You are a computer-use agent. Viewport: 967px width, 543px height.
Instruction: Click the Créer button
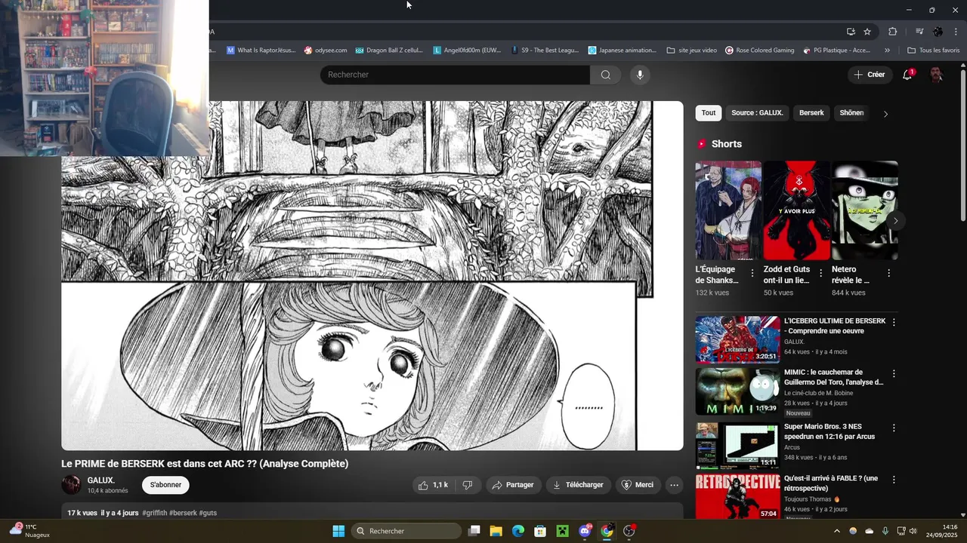(869, 75)
